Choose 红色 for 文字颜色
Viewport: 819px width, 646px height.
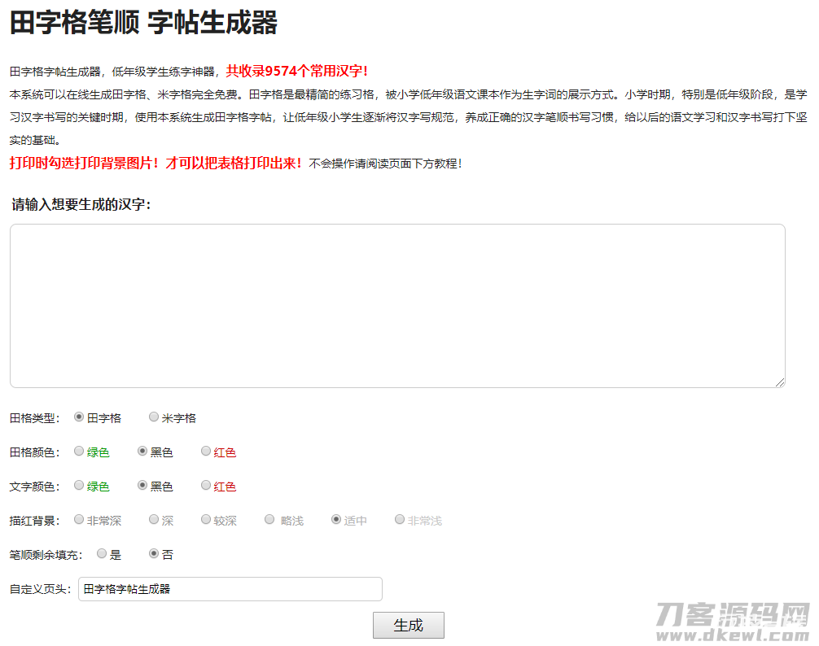pyautogui.click(x=206, y=486)
